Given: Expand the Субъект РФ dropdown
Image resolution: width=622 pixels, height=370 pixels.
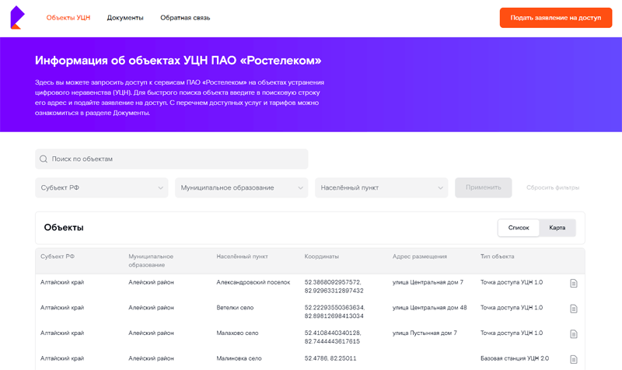Looking at the screenshot, I should click(x=102, y=187).
